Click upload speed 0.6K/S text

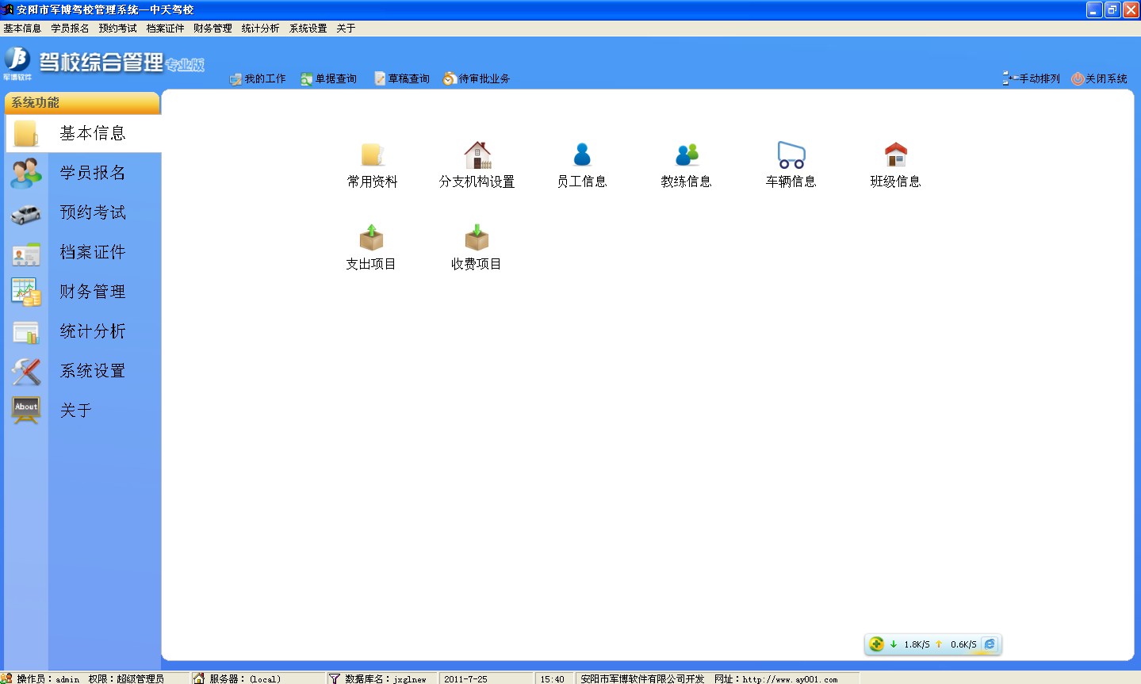coord(963,644)
